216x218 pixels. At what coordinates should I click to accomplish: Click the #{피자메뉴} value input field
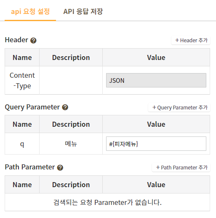coord(156,144)
